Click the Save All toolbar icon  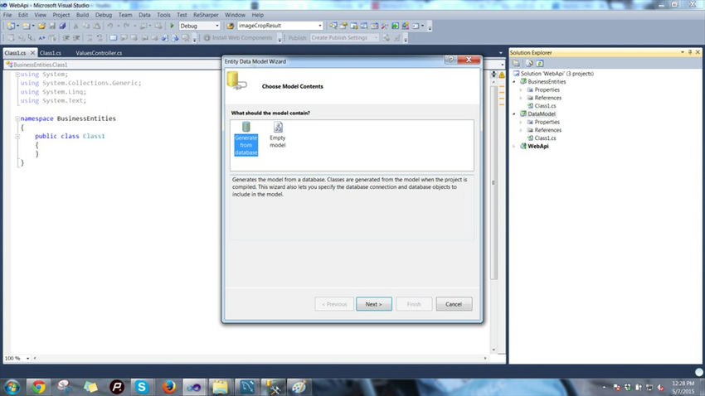62,26
